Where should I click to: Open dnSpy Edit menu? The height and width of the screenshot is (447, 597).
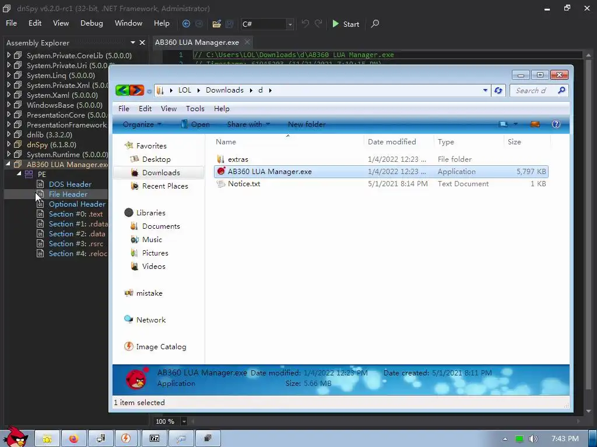[x=35, y=23]
